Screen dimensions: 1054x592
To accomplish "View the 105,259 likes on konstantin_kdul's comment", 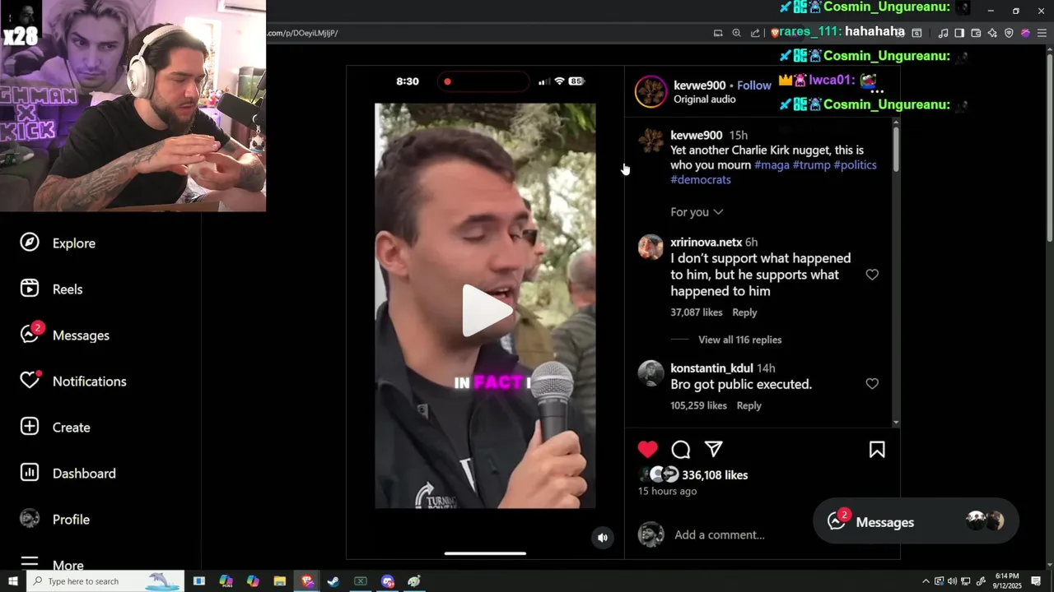I will [x=698, y=405].
